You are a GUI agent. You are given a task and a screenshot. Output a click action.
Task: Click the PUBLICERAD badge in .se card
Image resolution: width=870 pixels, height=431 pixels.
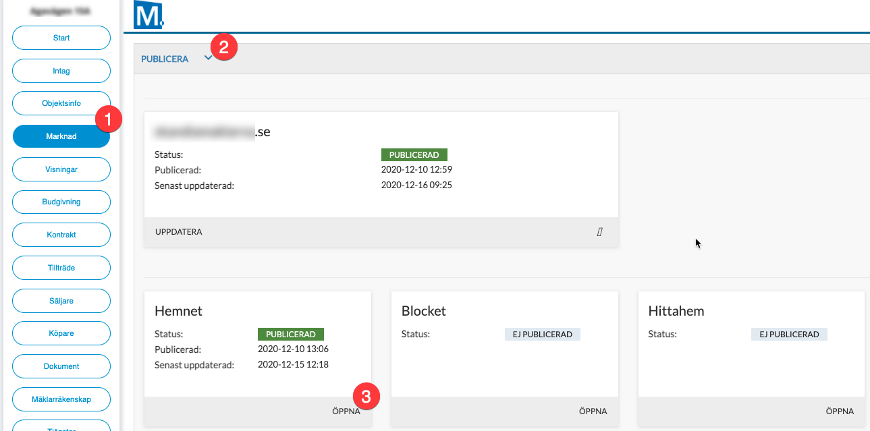(x=414, y=155)
